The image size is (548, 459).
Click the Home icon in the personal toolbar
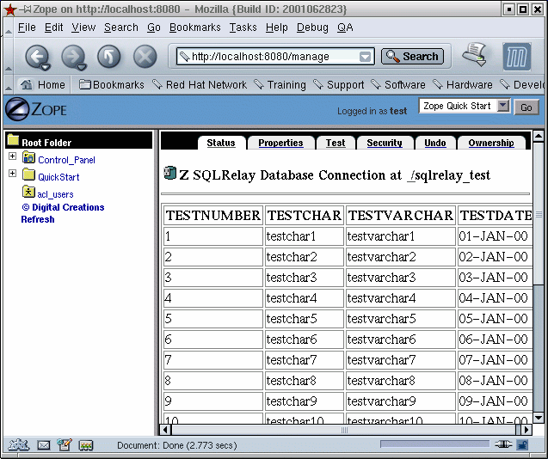(x=27, y=85)
